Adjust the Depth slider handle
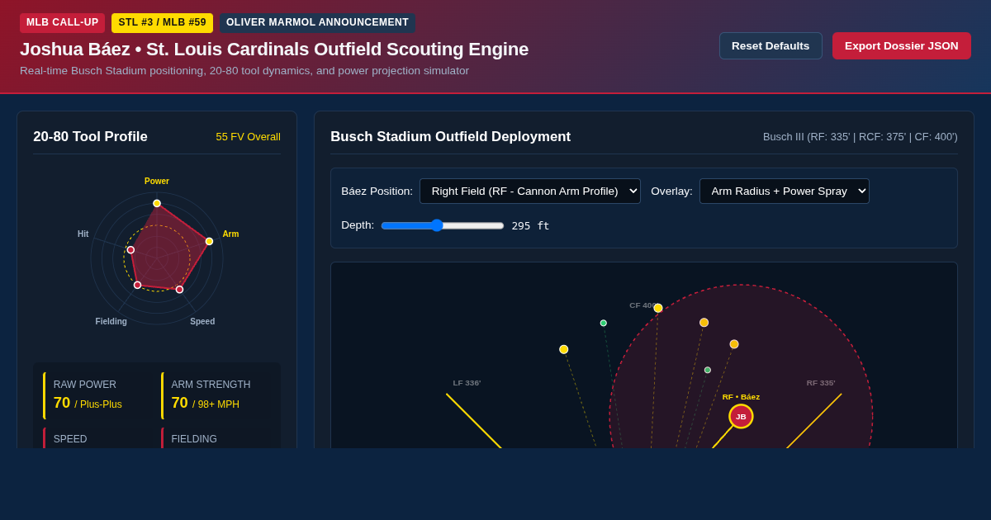 pos(437,225)
